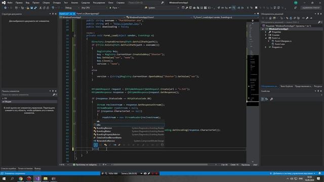Toggle pin on Solution Explorer panel
The height and width of the screenshot is (182, 324).
[318, 14]
